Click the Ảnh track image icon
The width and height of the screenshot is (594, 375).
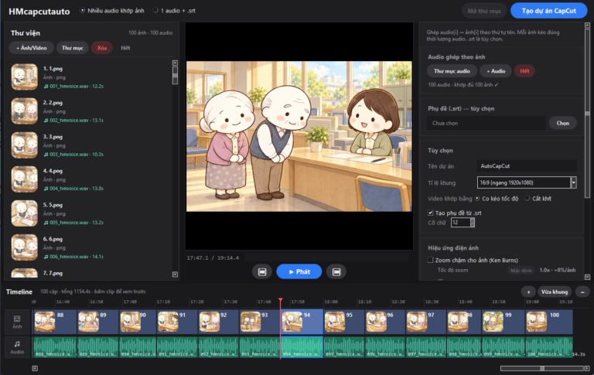(x=17, y=319)
